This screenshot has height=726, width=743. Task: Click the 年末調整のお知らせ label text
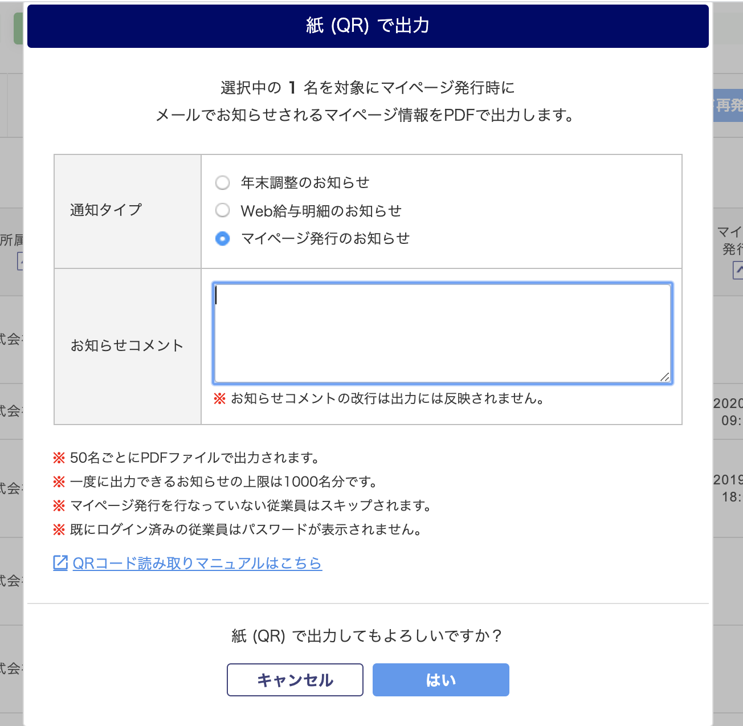click(x=305, y=182)
